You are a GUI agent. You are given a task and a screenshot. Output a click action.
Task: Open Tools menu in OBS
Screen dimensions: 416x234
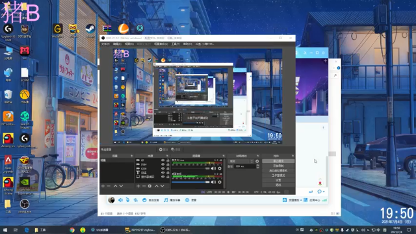175,44
